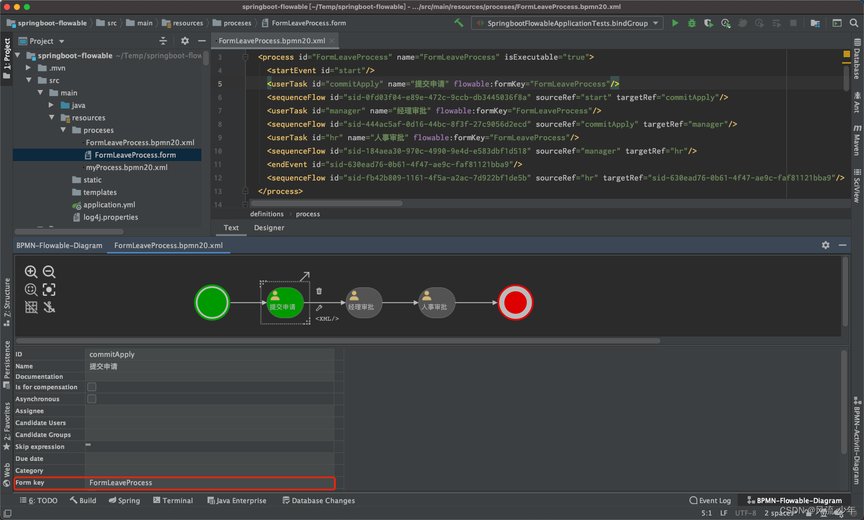Open the Database side panel
This screenshot has width=864, height=520.
[x=857, y=59]
